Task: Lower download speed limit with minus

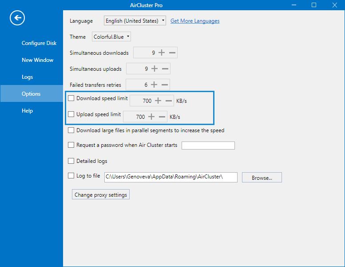Action: coord(169,101)
